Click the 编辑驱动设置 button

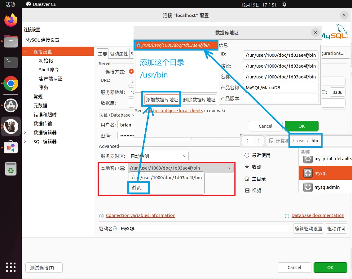click(308, 229)
